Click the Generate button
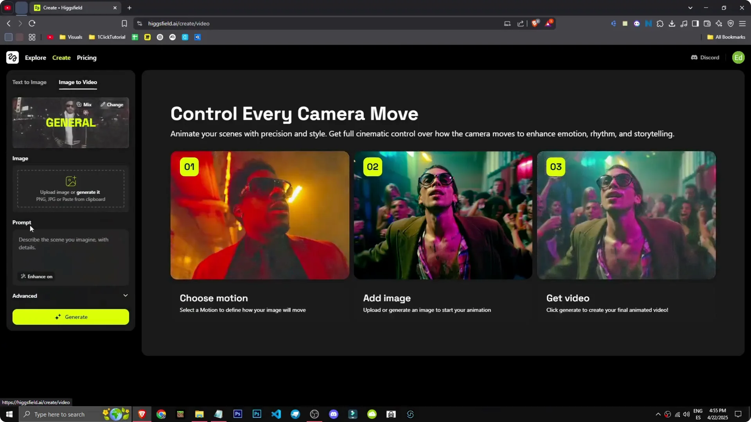The height and width of the screenshot is (422, 751). pyautogui.click(x=70, y=317)
